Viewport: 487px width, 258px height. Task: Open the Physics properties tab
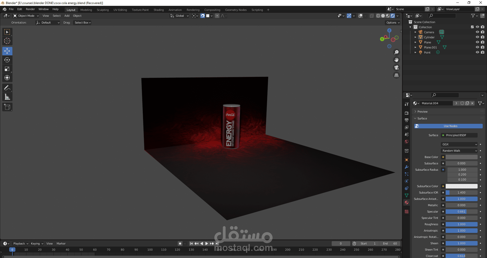[407, 181]
